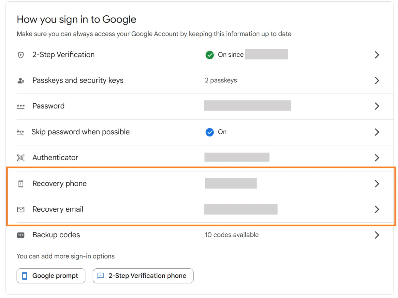
Task: Click the Skip password crossed-out icon
Action: pos(21,132)
